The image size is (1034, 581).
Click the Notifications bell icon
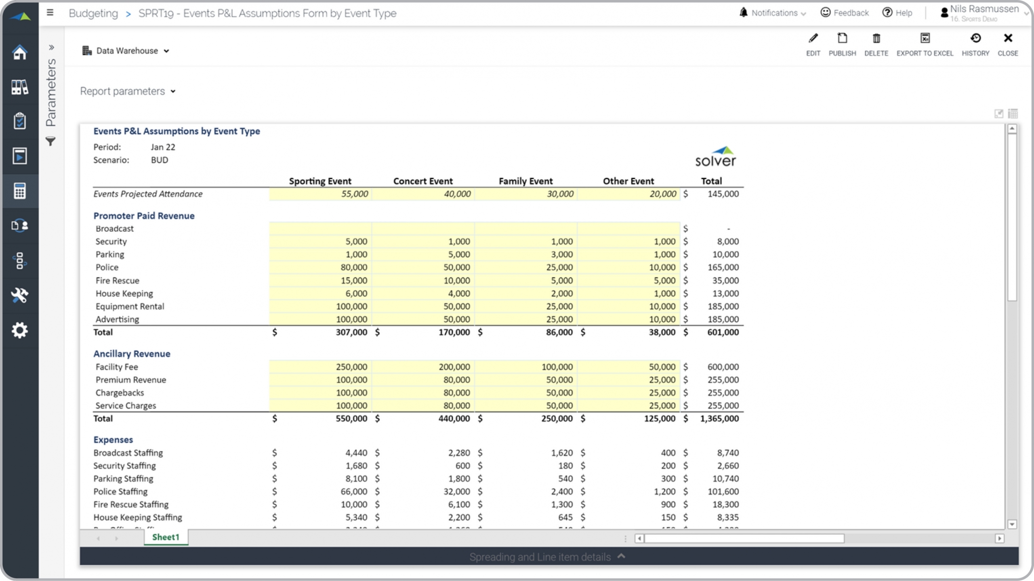click(743, 12)
